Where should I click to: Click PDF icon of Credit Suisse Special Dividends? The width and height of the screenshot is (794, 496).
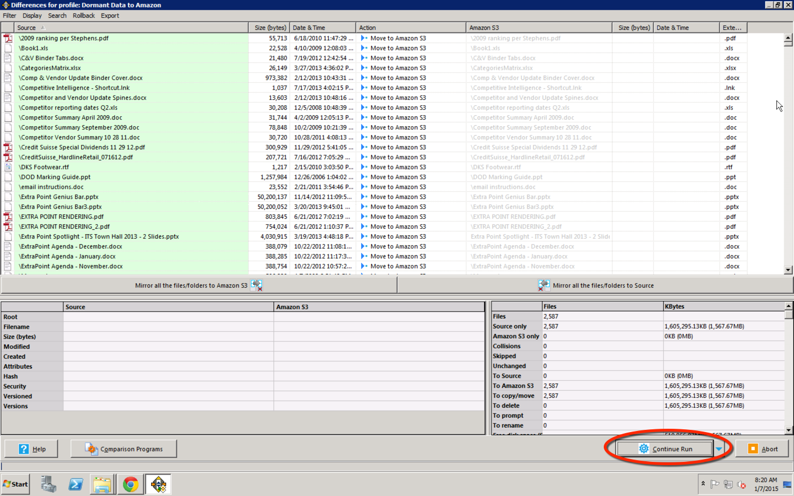click(x=8, y=147)
